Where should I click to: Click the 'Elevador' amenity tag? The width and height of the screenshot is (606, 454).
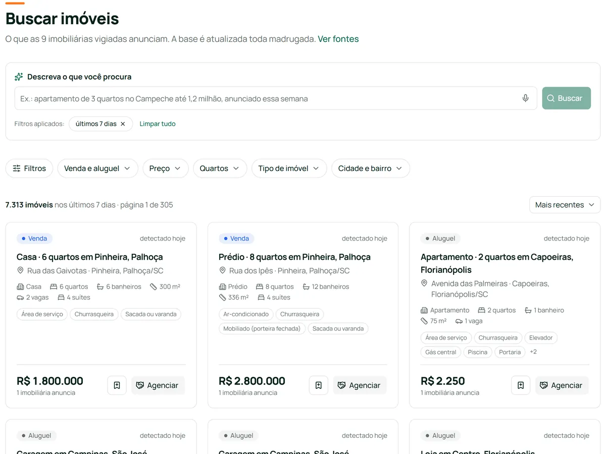(x=541, y=337)
